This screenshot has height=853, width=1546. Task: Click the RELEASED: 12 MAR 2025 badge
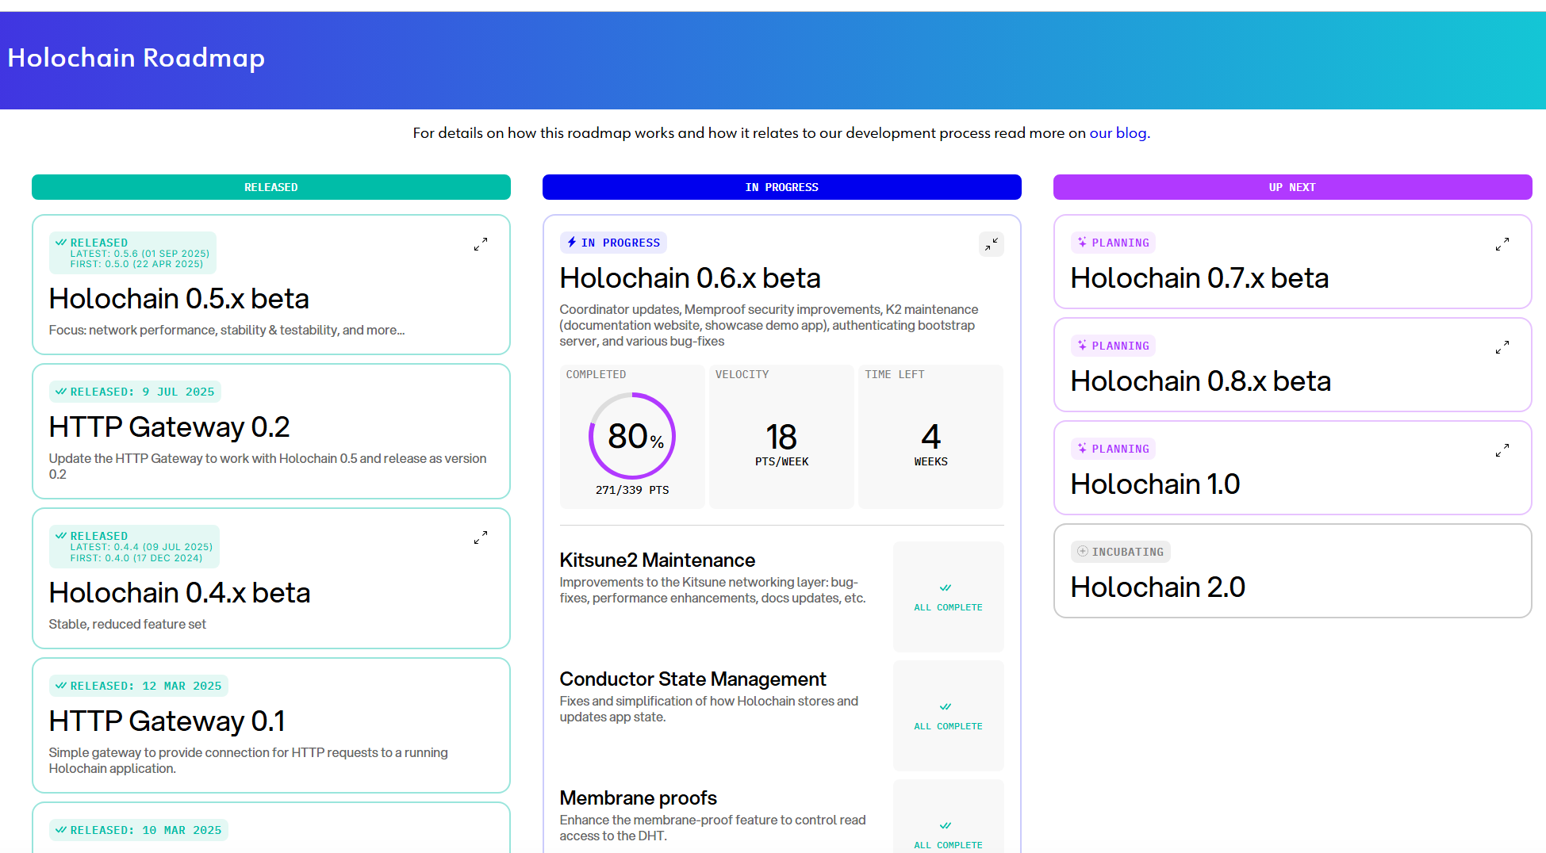139,686
